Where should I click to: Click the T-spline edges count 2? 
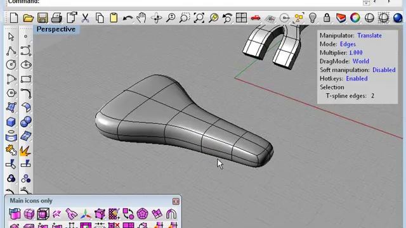pos(372,96)
